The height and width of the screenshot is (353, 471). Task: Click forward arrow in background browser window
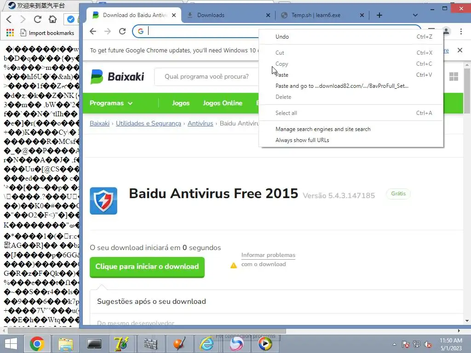pos(23,19)
